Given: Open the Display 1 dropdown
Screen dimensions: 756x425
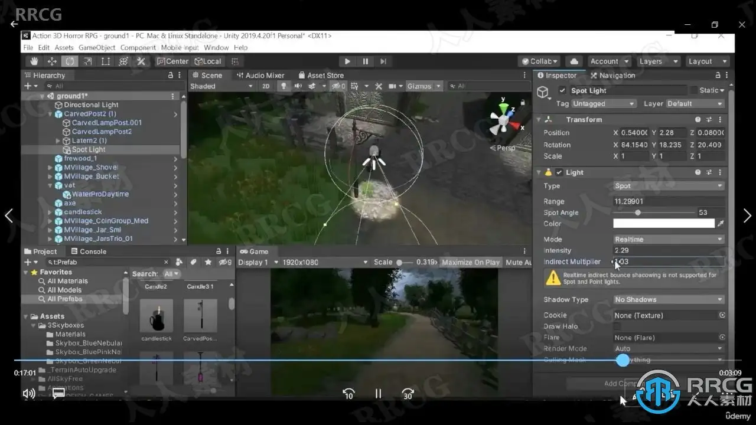Looking at the screenshot, I should (259, 263).
